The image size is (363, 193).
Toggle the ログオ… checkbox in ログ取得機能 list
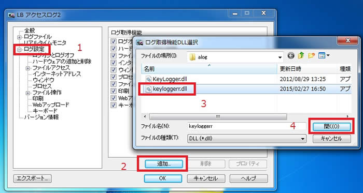click(114, 41)
